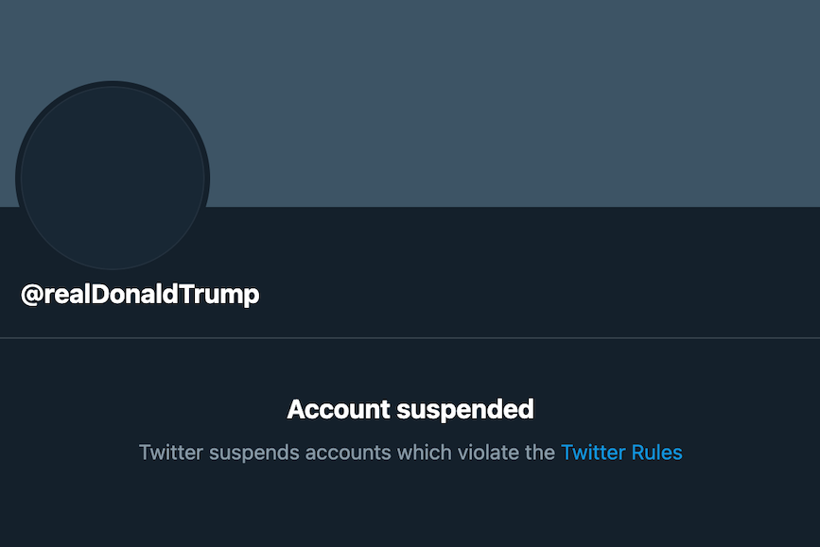Viewport: 820px width, 547px height.
Task: Click the darkened profile picture placeholder
Action: tap(112, 176)
